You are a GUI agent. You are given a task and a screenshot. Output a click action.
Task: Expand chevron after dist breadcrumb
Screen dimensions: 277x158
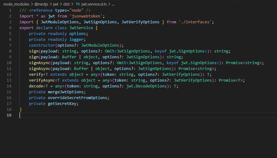click(x=72, y=4)
